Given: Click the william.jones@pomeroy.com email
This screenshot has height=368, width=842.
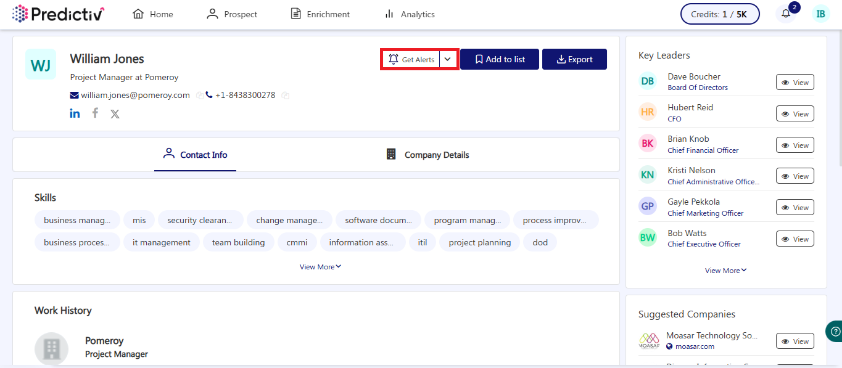Looking at the screenshot, I should point(135,95).
